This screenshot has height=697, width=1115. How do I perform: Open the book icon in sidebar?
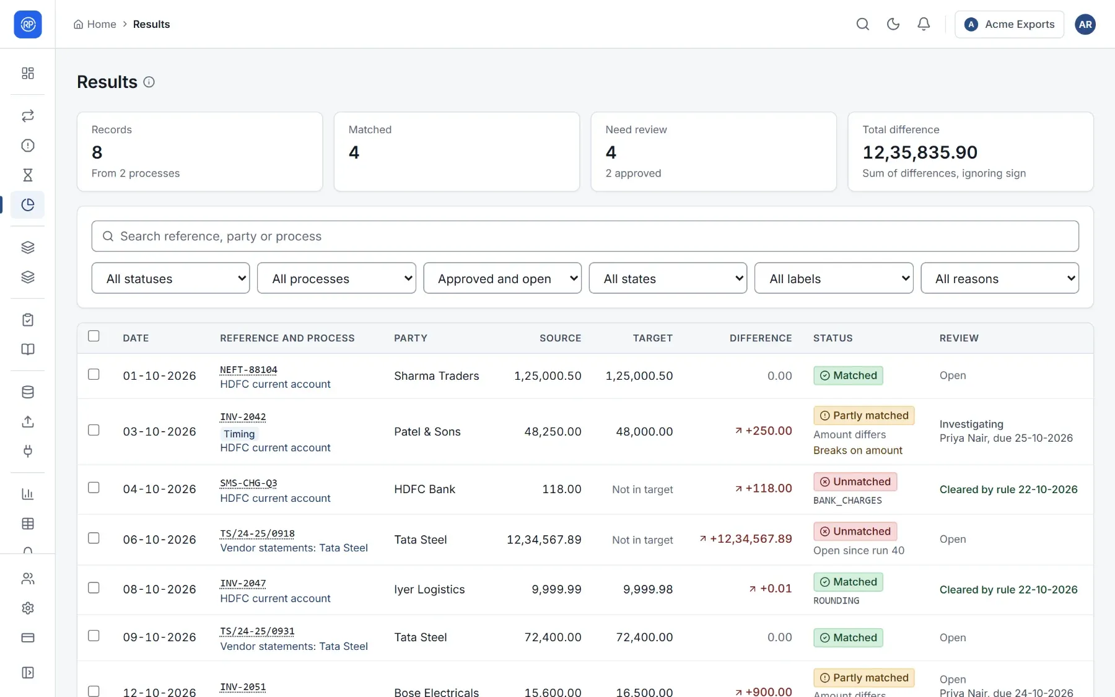tap(28, 349)
